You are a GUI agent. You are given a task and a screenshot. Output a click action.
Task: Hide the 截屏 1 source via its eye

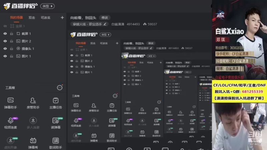tap(5, 34)
